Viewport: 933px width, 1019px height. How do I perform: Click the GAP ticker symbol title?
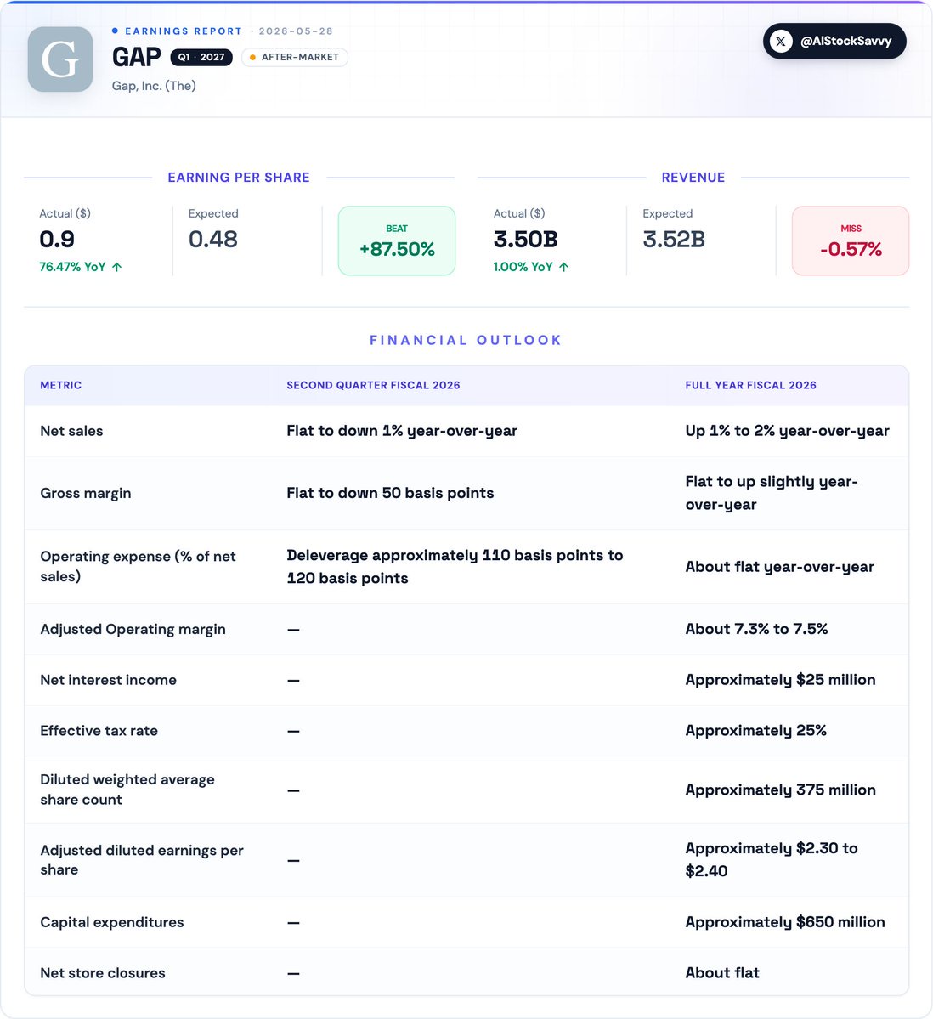(x=137, y=57)
